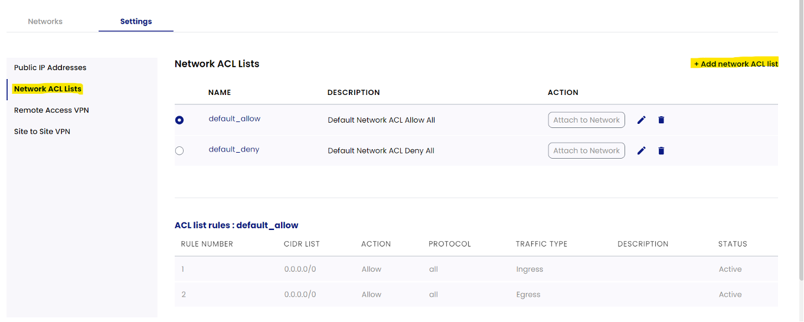Open the Settings tab

tap(136, 21)
